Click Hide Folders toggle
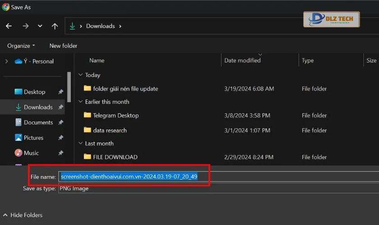Viewport: 379px width, 225px height. pyautogui.click(x=23, y=215)
